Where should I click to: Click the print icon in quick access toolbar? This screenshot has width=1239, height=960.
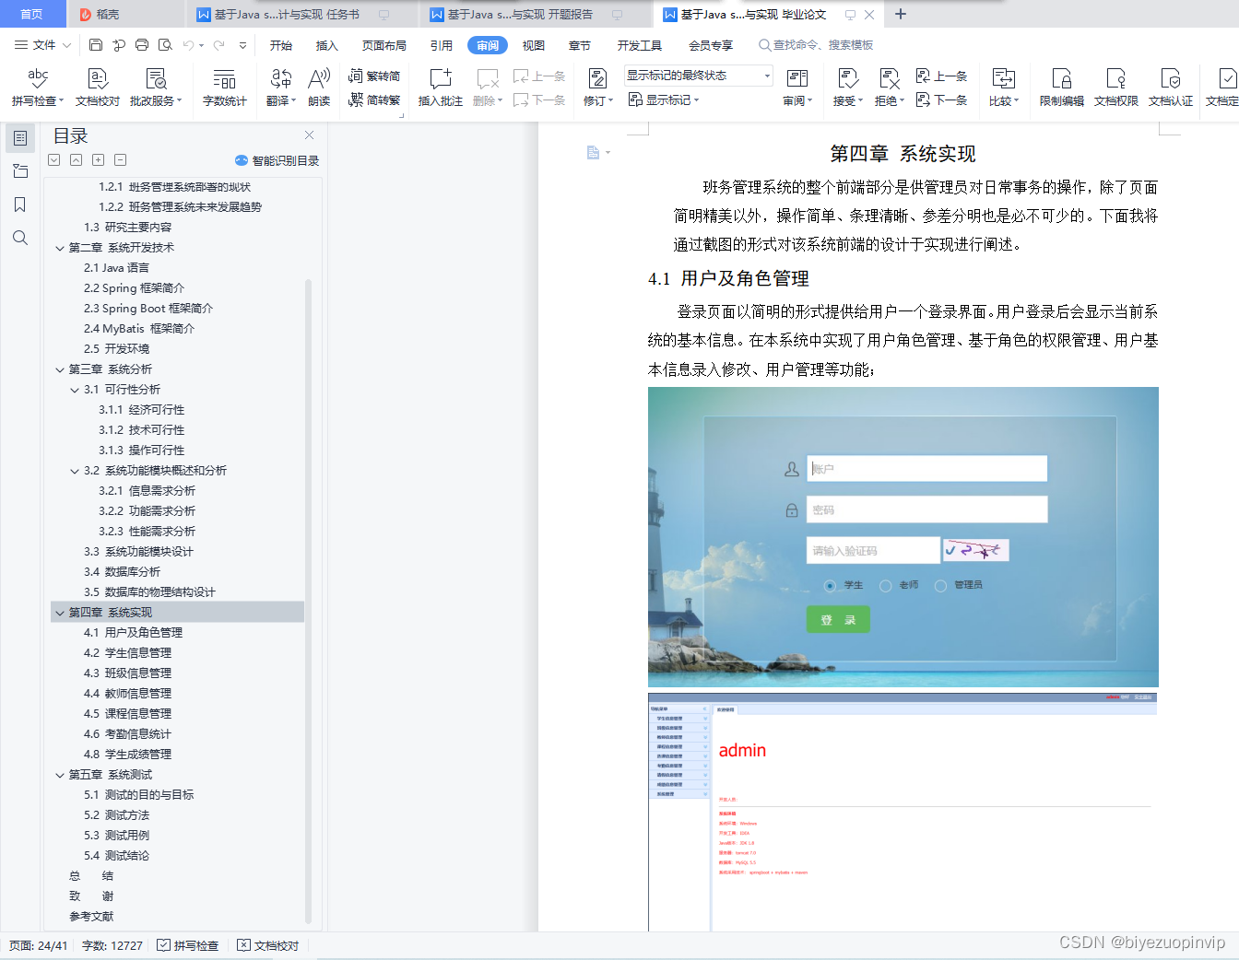click(x=142, y=44)
